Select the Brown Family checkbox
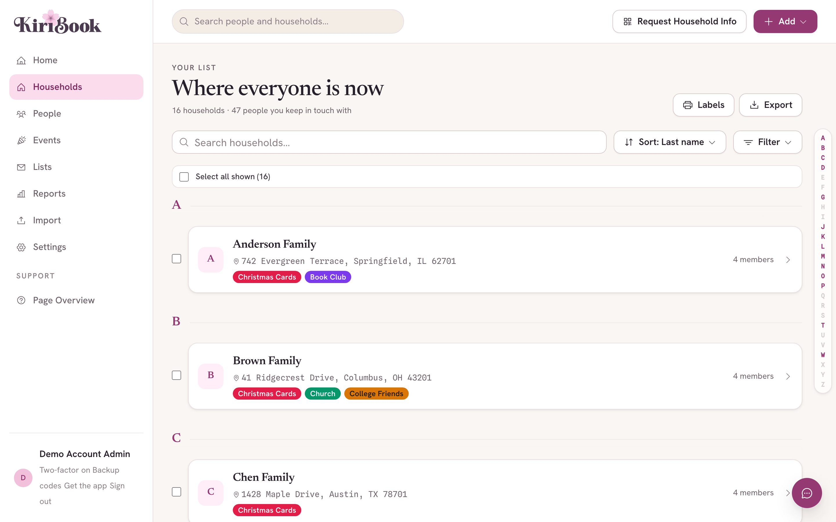 176,376
